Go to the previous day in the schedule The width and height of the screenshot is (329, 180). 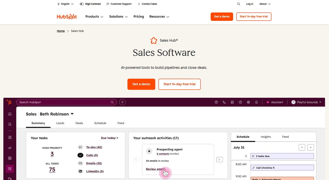(x=302, y=147)
